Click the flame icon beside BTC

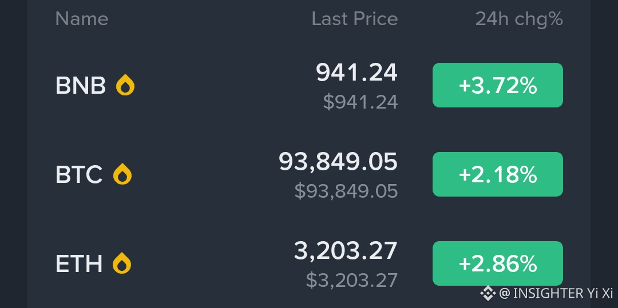pyautogui.click(x=122, y=174)
